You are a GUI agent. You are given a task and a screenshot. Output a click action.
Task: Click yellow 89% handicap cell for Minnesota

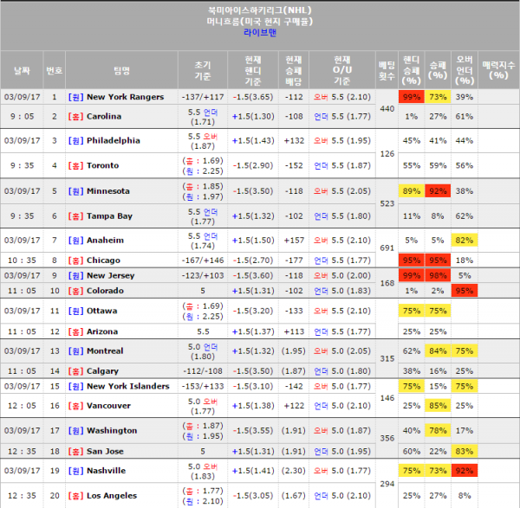pos(411,191)
